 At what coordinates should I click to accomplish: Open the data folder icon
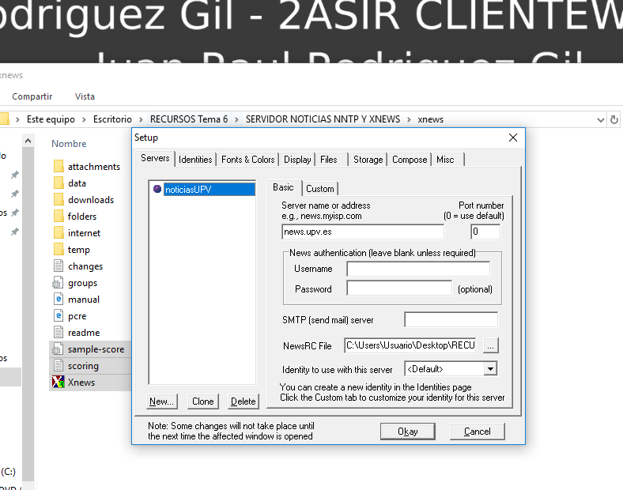tap(59, 183)
